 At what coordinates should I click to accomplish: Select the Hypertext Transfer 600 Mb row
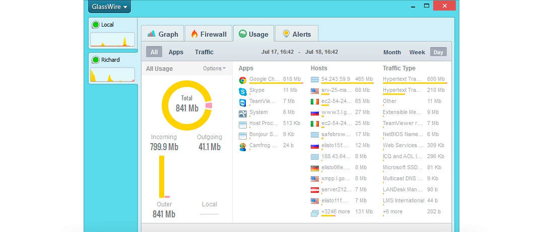(415, 79)
